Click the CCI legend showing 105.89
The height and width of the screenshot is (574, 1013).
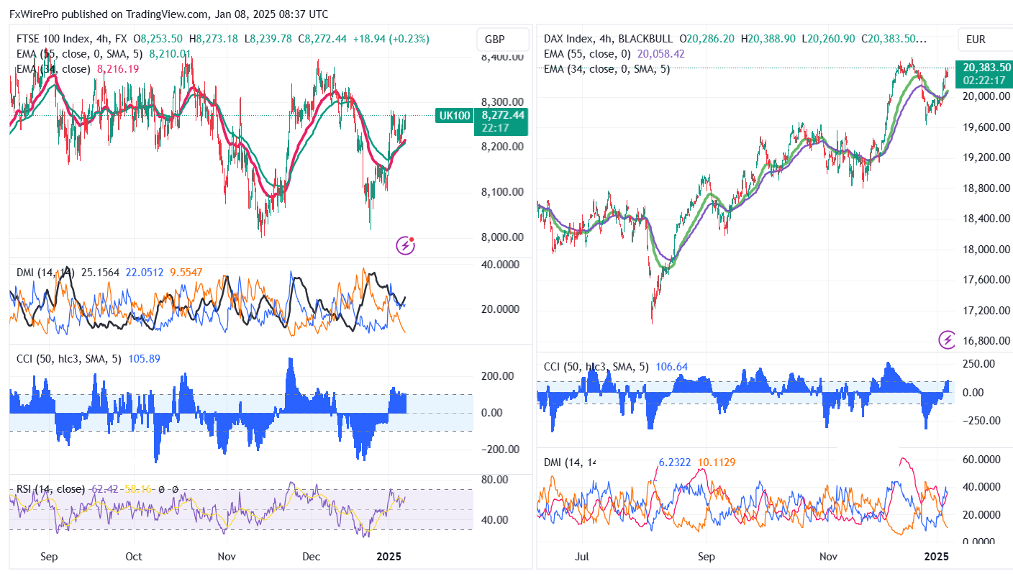[x=88, y=358]
